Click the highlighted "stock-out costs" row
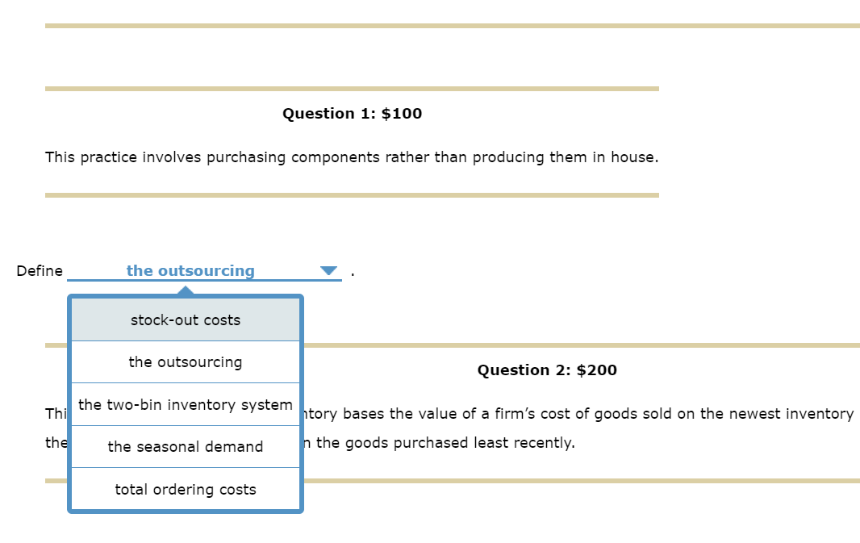Screen dimensions: 860x543 pos(185,320)
